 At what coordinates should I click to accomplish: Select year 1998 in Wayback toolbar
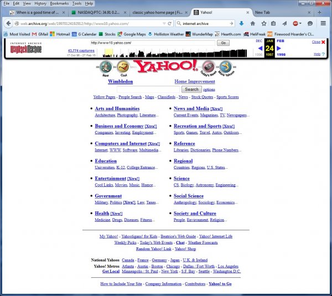(x=281, y=54)
